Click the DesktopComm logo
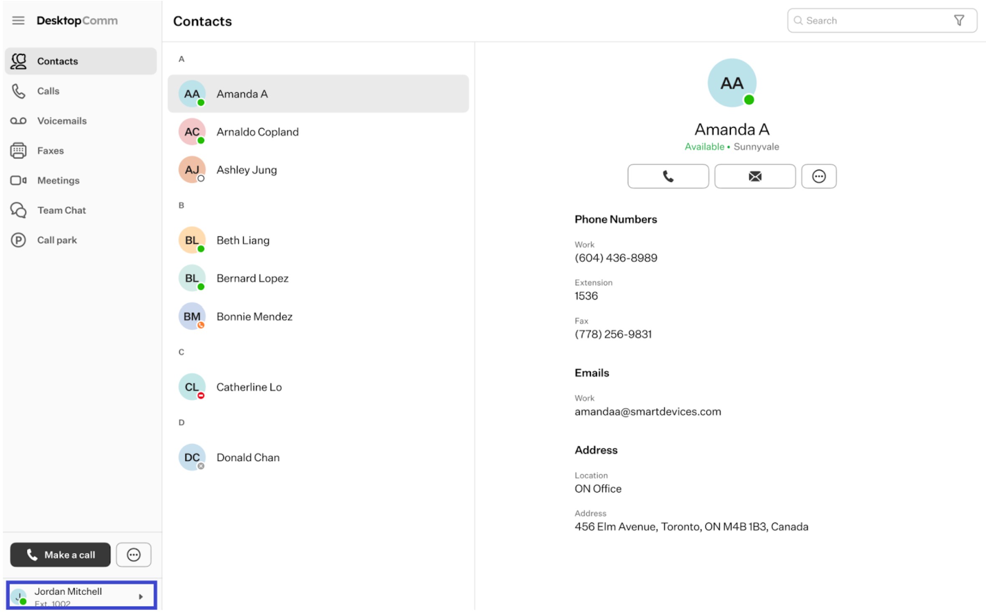The image size is (986, 612). click(x=77, y=20)
